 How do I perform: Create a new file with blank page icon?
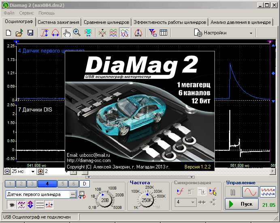(x=8, y=33)
